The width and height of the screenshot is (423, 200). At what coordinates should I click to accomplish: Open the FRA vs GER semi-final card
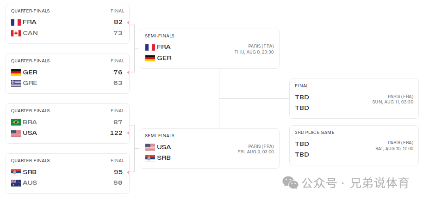[x=210, y=48]
